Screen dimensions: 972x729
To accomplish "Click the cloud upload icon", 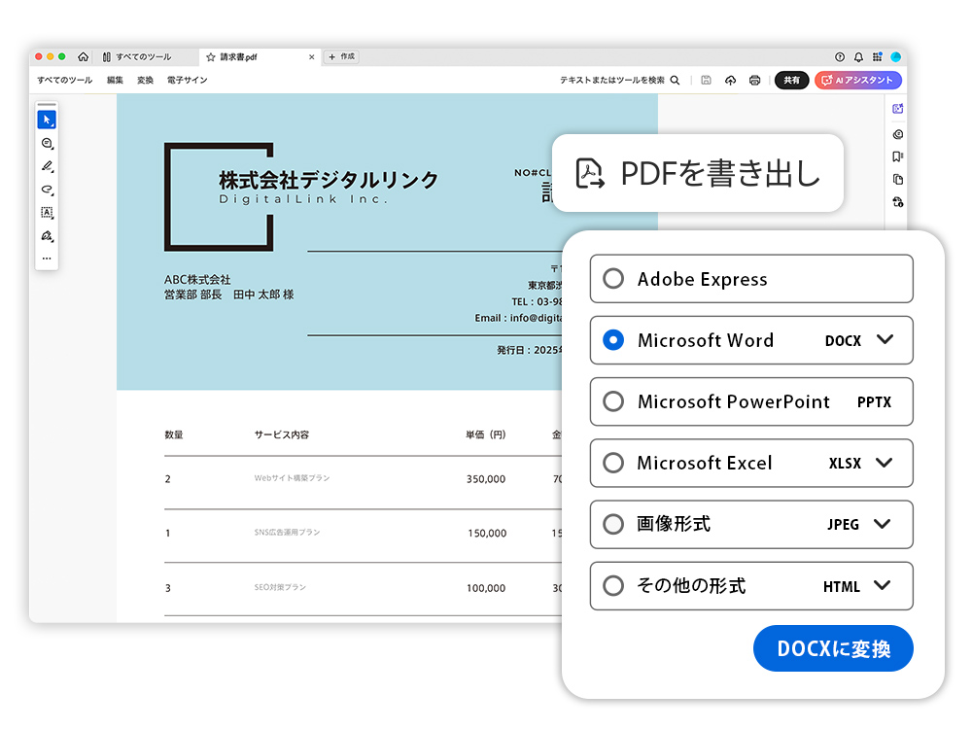I will (730, 80).
